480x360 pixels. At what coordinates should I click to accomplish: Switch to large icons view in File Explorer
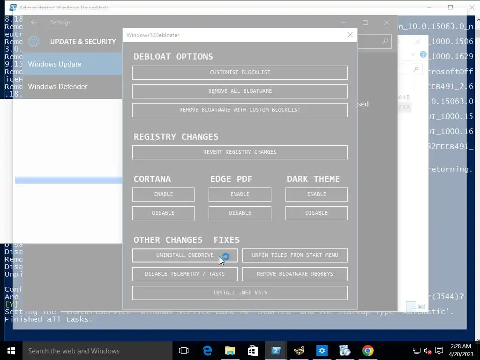point(421,306)
